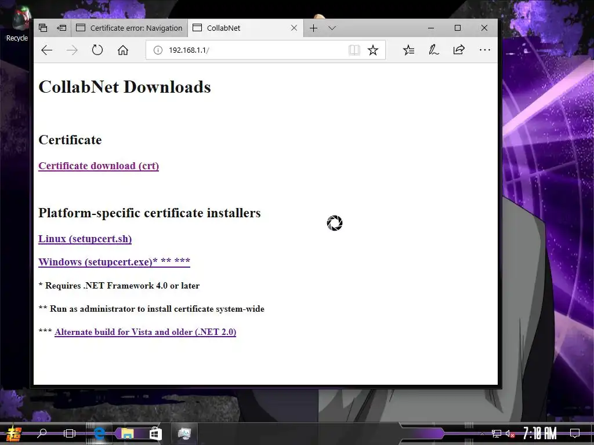Close the CollabNet tab
594x445 pixels.
point(294,28)
